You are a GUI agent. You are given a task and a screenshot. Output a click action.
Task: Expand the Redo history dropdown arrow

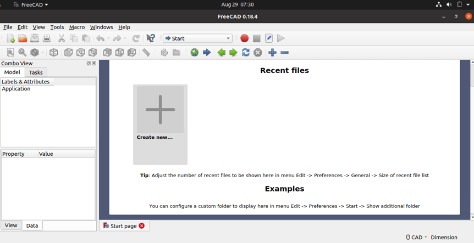125,38
